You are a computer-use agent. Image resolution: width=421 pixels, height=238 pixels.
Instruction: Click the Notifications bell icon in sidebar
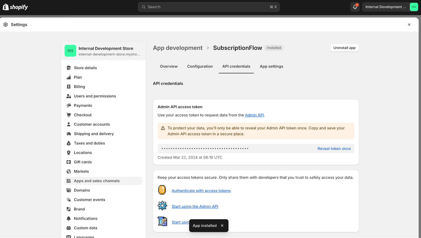point(69,219)
